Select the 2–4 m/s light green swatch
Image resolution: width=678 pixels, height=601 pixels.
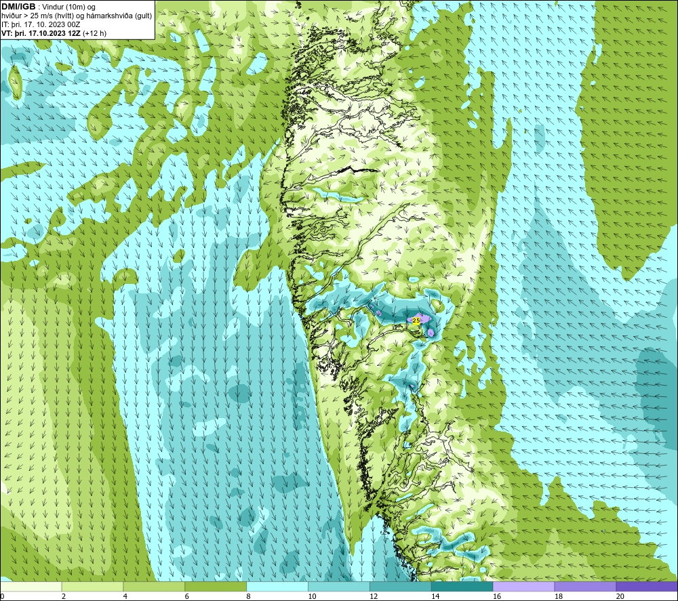click(x=92, y=586)
